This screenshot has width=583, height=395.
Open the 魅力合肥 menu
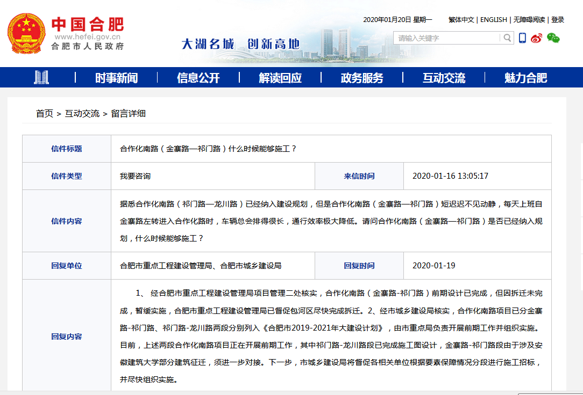click(x=525, y=77)
